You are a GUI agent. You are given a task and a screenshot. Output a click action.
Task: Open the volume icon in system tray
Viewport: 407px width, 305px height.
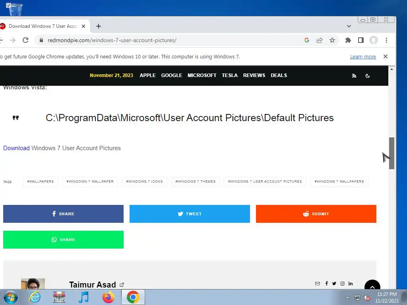[367, 297]
